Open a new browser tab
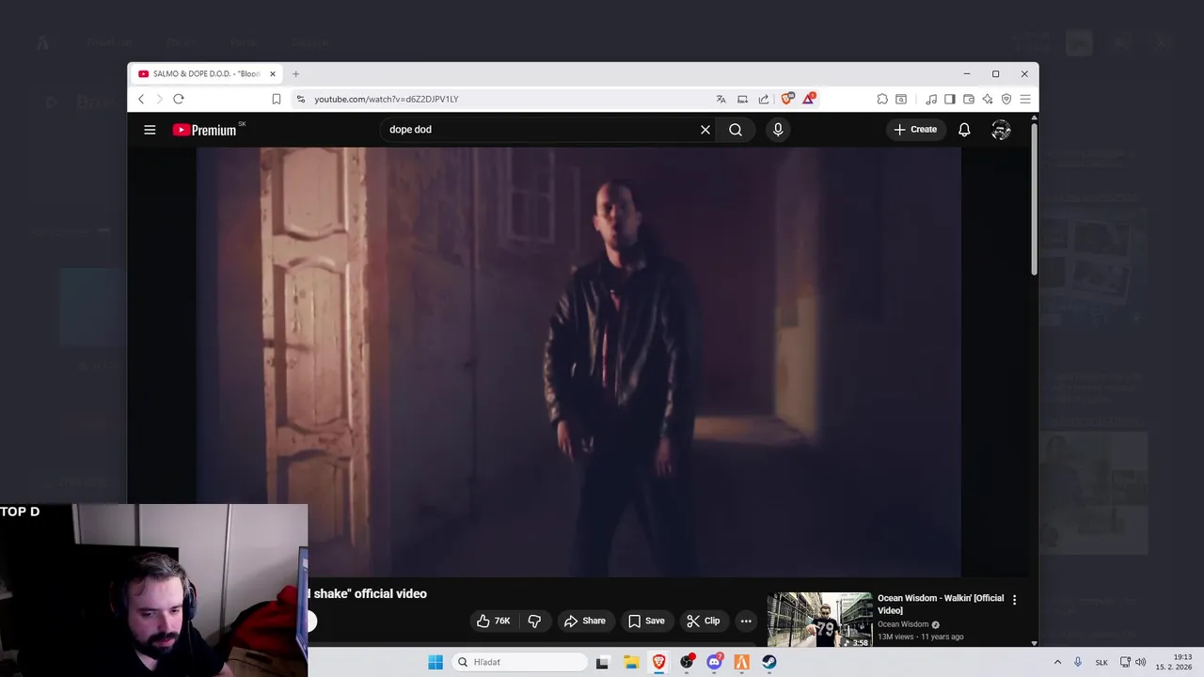Viewport: 1204px width, 677px height. (x=295, y=73)
